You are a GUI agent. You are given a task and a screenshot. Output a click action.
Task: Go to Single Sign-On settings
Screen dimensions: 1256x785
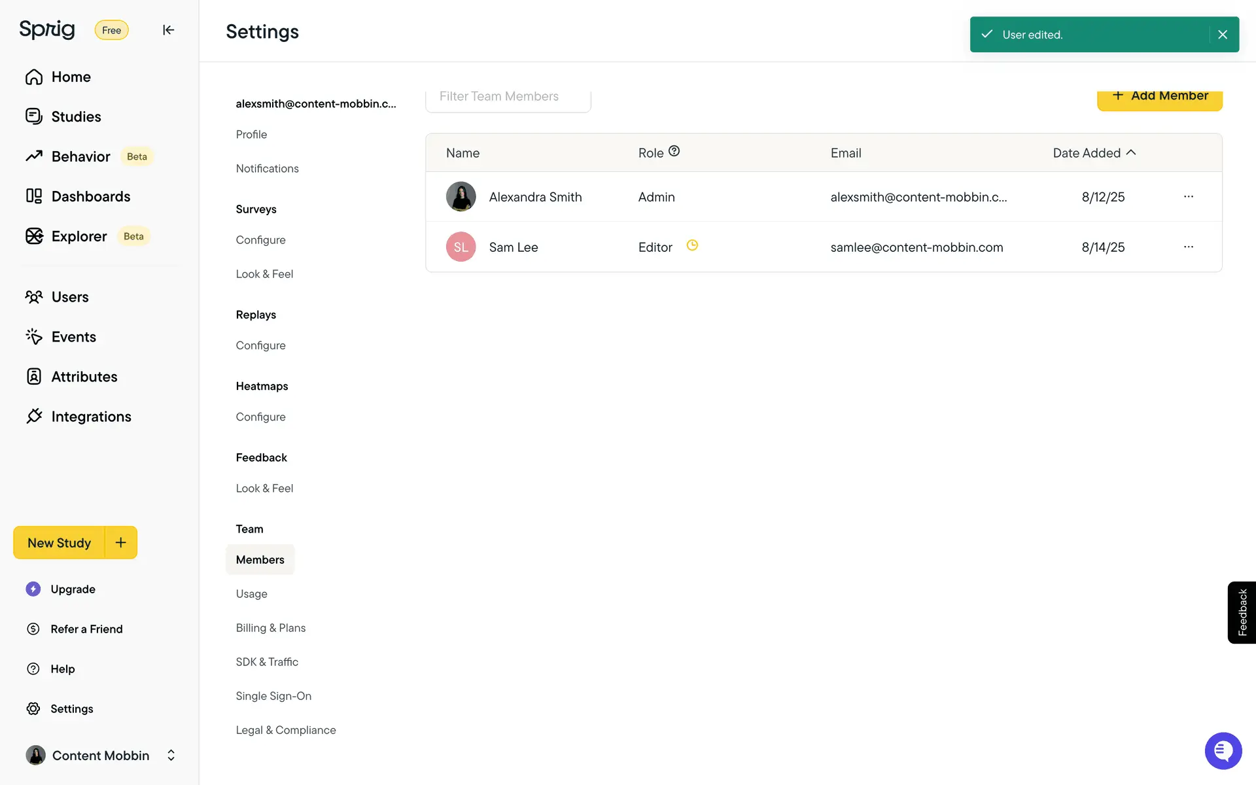point(273,696)
